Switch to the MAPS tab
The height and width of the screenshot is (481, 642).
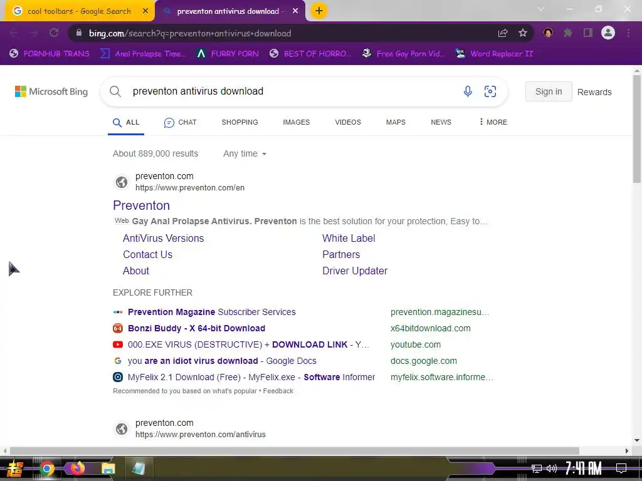click(x=396, y=122)
